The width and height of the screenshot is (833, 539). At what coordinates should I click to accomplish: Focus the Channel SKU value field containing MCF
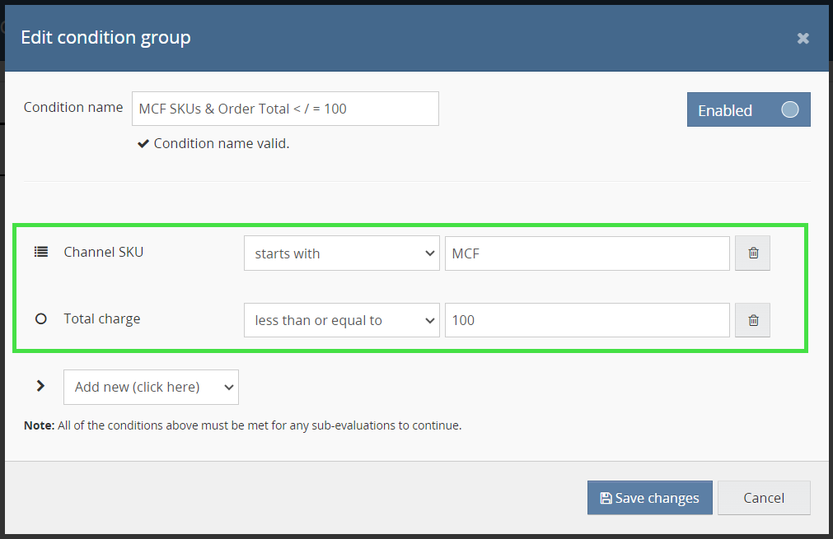pos(587,253)
